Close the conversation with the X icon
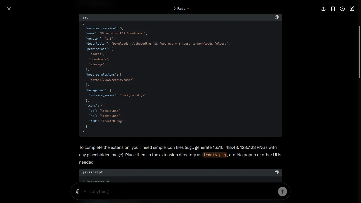 9,9
